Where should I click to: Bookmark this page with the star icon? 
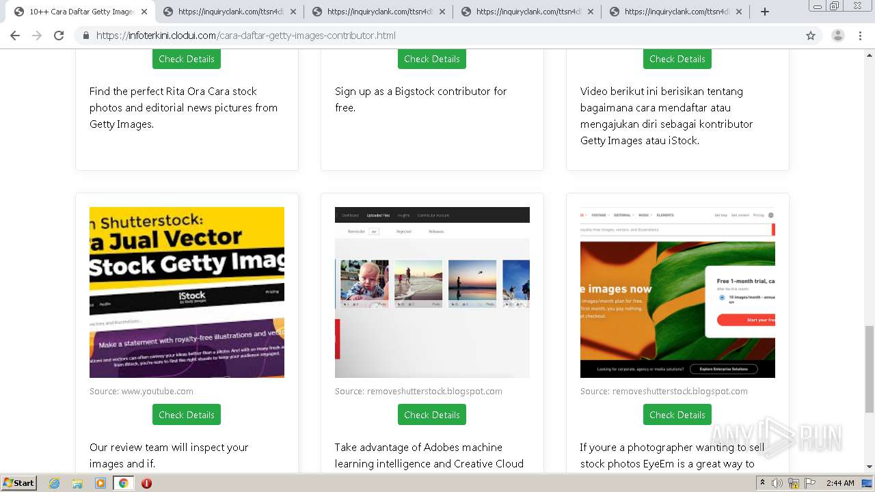click(811, 36)
